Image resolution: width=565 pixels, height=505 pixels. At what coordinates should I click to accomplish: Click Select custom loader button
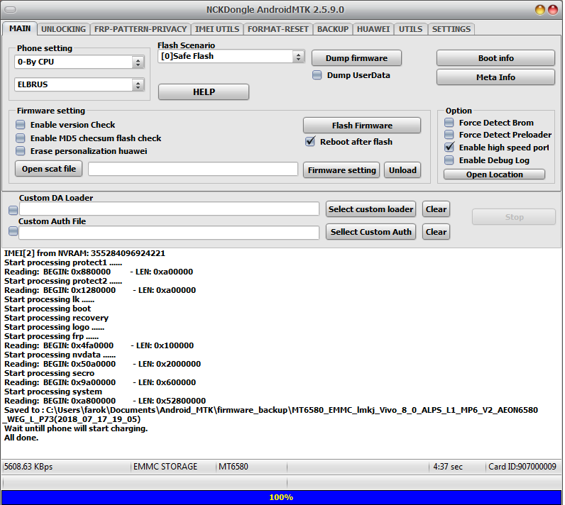[371, 209]
